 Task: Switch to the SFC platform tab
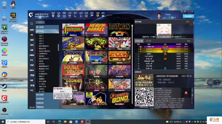(32, 45)
